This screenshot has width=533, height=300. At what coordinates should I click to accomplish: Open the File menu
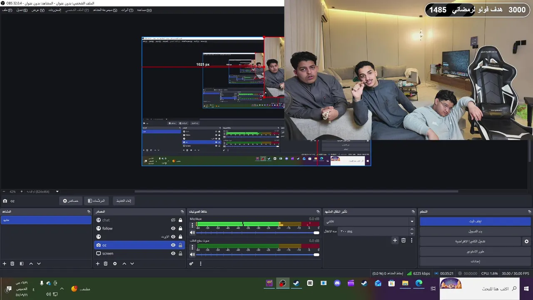tap(7, 10)
